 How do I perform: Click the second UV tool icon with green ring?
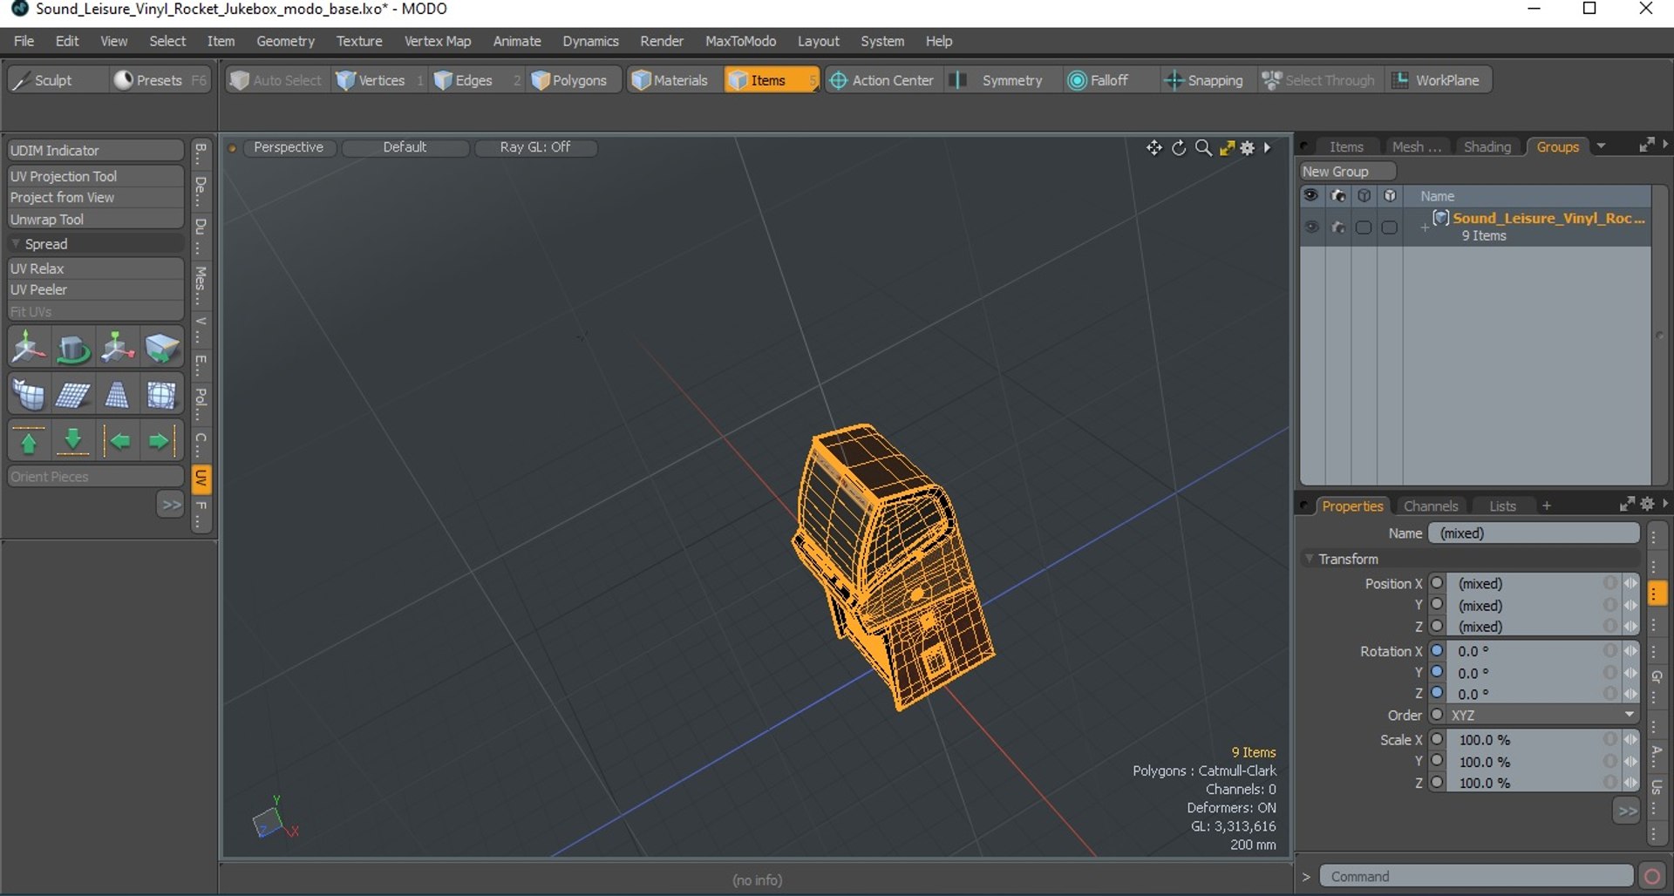tap(72, 349)
